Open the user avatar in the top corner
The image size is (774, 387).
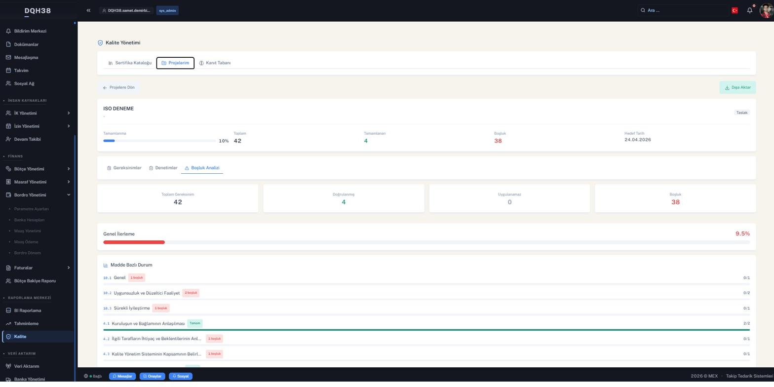pos(767,10)
